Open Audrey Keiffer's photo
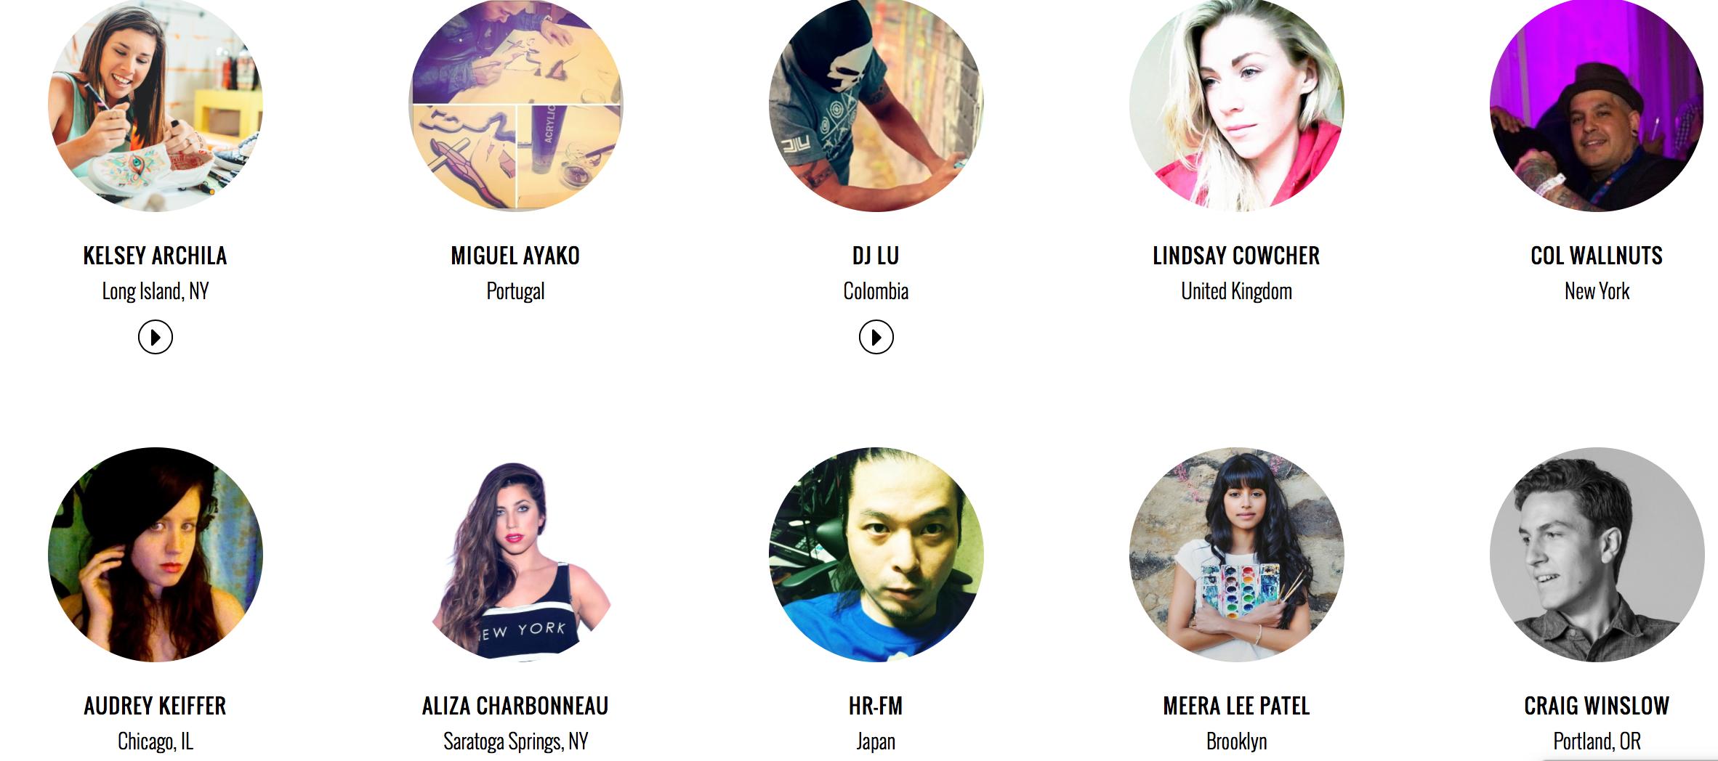The height and width of the screenshot is (761, 1718). (x=156, y=555)
